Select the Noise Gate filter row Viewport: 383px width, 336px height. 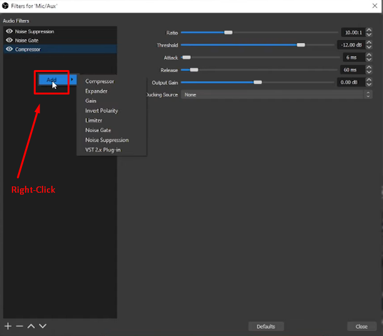click(x=60, y=40)
